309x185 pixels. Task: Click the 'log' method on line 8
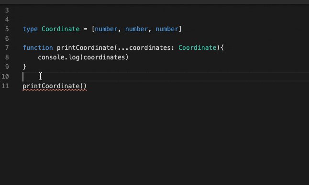click(x=74, y=58)
